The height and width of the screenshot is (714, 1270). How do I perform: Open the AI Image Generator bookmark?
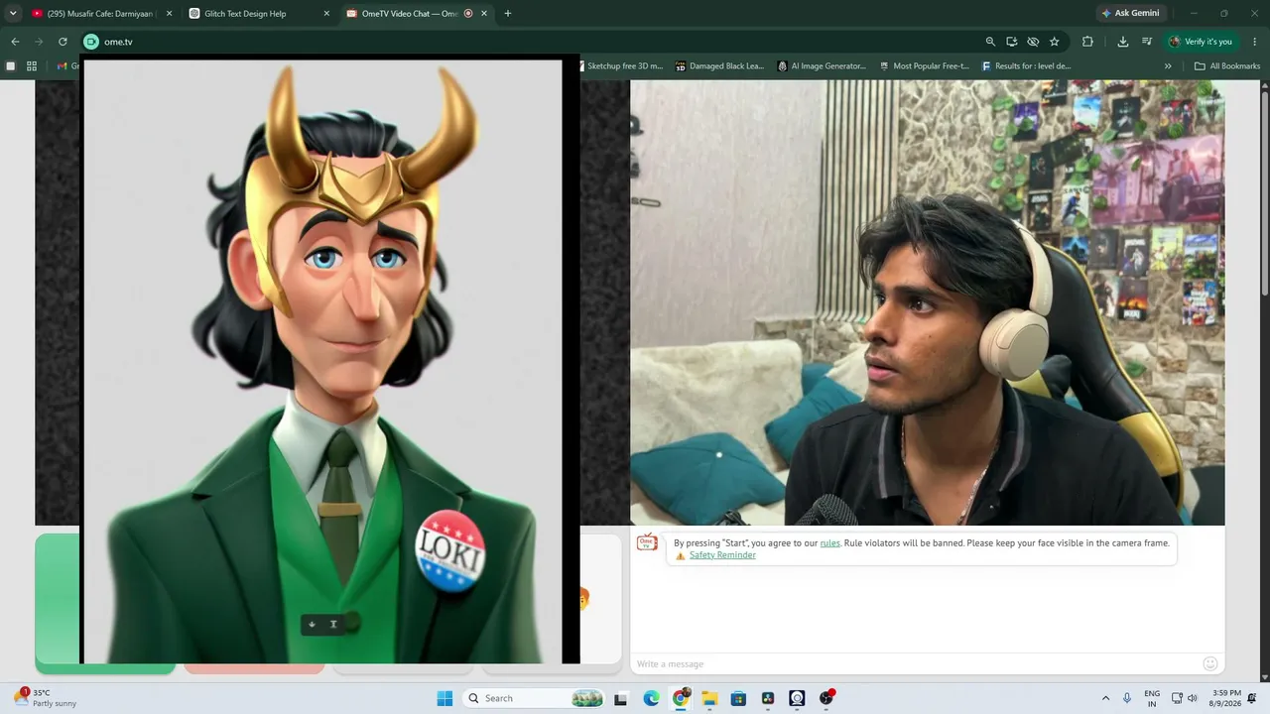pyautogui.click(x=822, y=66)
